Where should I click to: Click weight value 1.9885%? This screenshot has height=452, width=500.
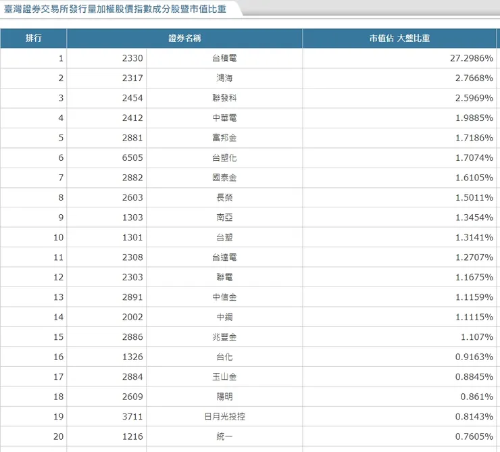point(474,118)
